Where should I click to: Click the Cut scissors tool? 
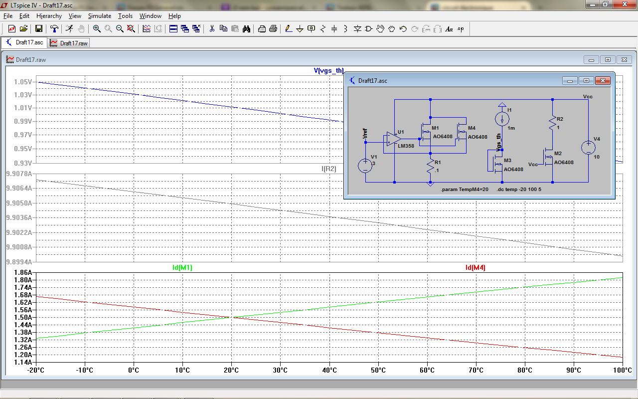212,29
